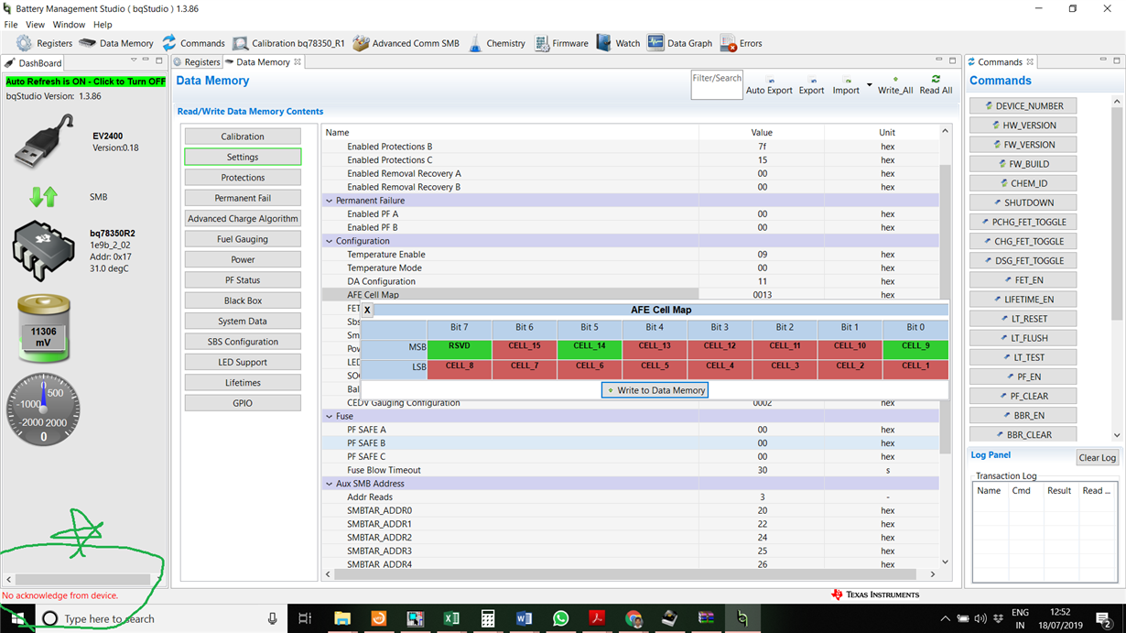Open Calibration bq78350_R1 toolbar item
This screenshot has height=633, width=1126.
(x=288, y=43)
